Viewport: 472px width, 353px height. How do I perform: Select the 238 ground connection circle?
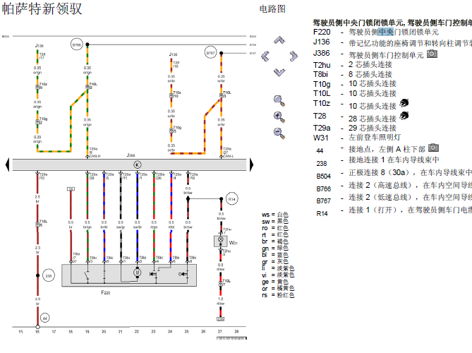click(x=49, y=275)
